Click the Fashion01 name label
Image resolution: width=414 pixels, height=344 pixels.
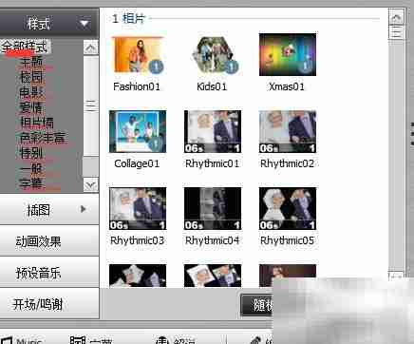coord(137,86)
